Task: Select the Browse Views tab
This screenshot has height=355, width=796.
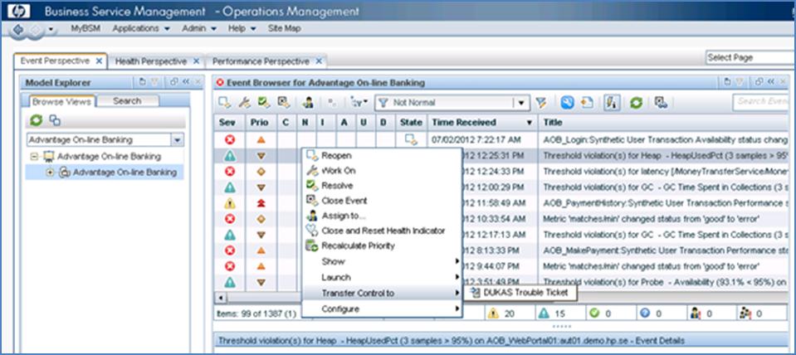Action: [61, 101]
